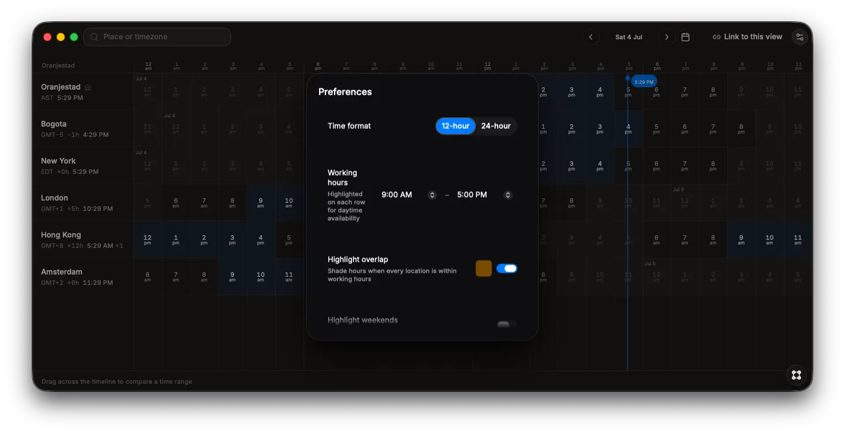Click the search magnifier icon
Screen dimensions: 845x434
click(94, 37)
